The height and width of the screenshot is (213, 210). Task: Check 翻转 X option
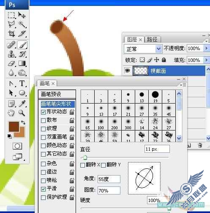[82, 165]
